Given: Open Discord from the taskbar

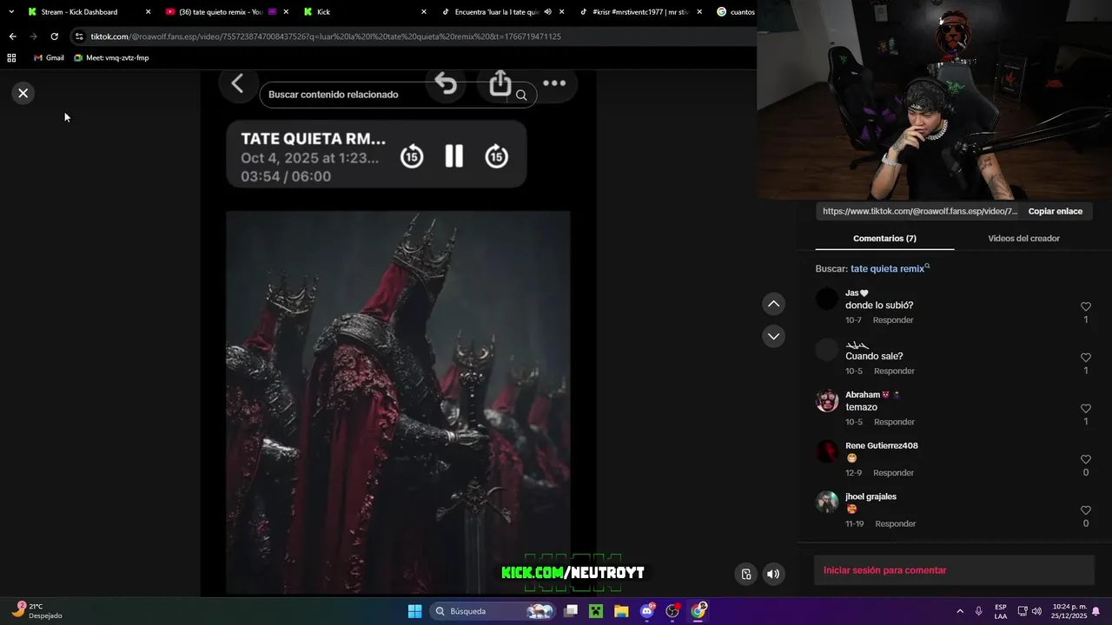Looking at the screenshot, I should click(646, 611).
